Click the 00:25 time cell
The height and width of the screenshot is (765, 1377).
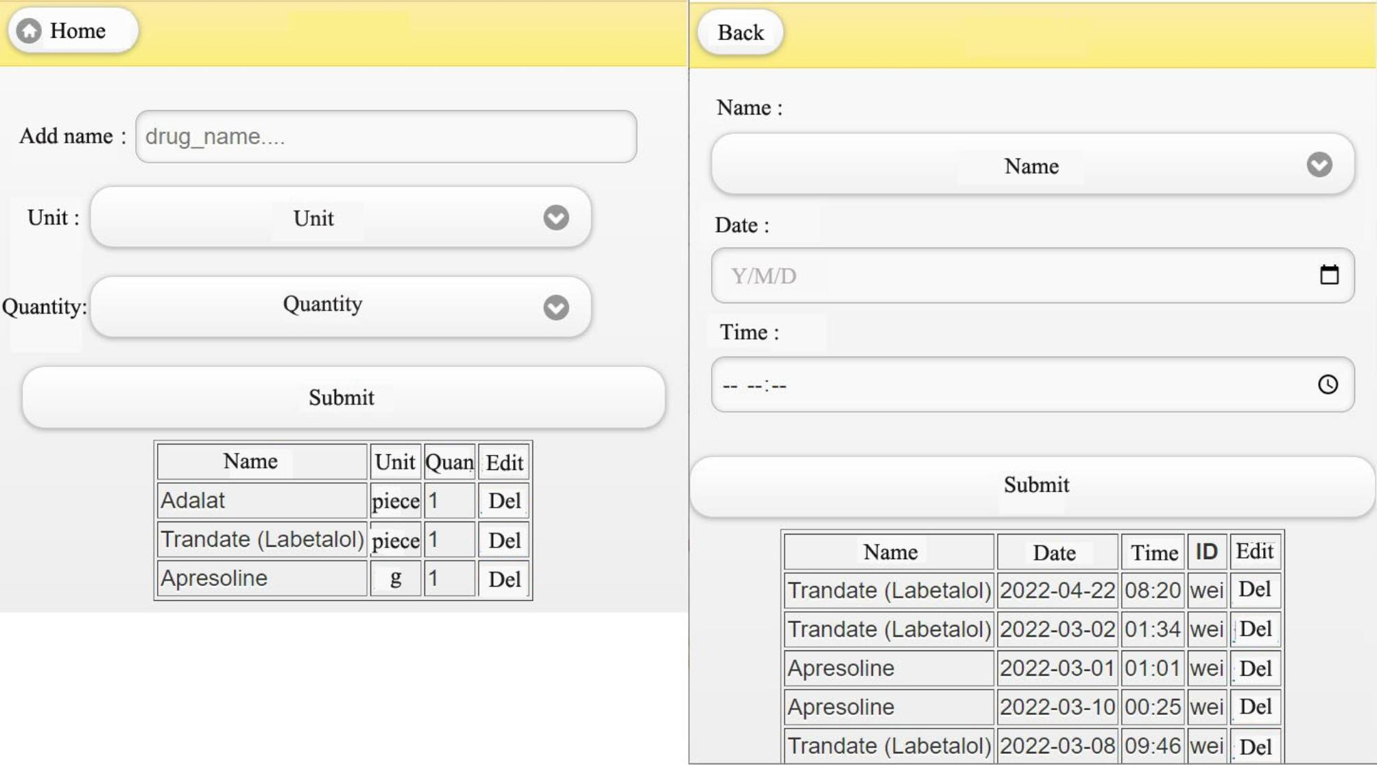[x=1153, y=707]
